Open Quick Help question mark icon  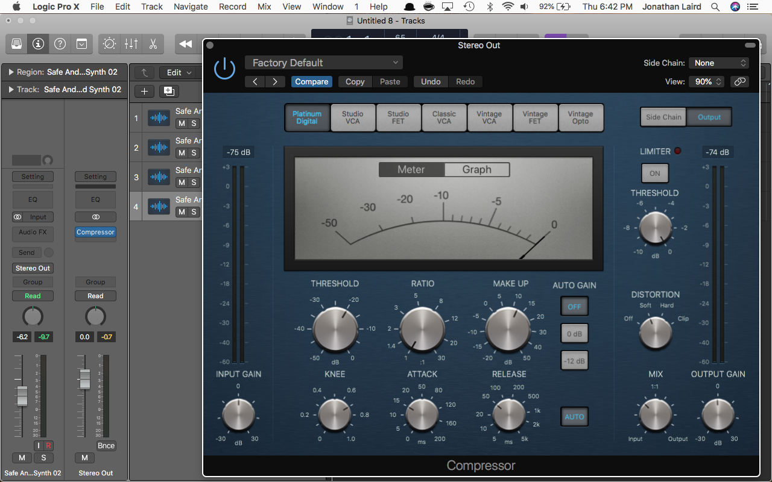click(60, 44)
